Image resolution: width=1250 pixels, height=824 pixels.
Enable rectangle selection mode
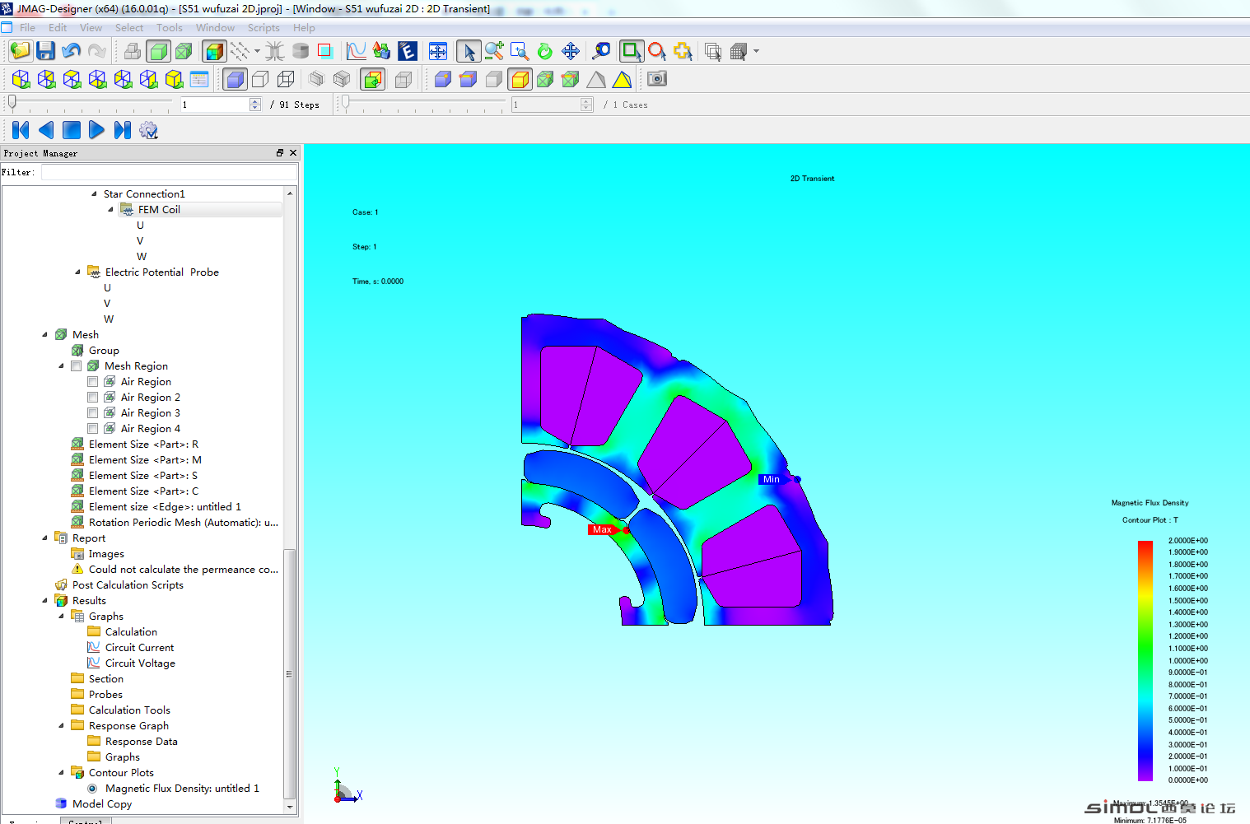[632, 51]
